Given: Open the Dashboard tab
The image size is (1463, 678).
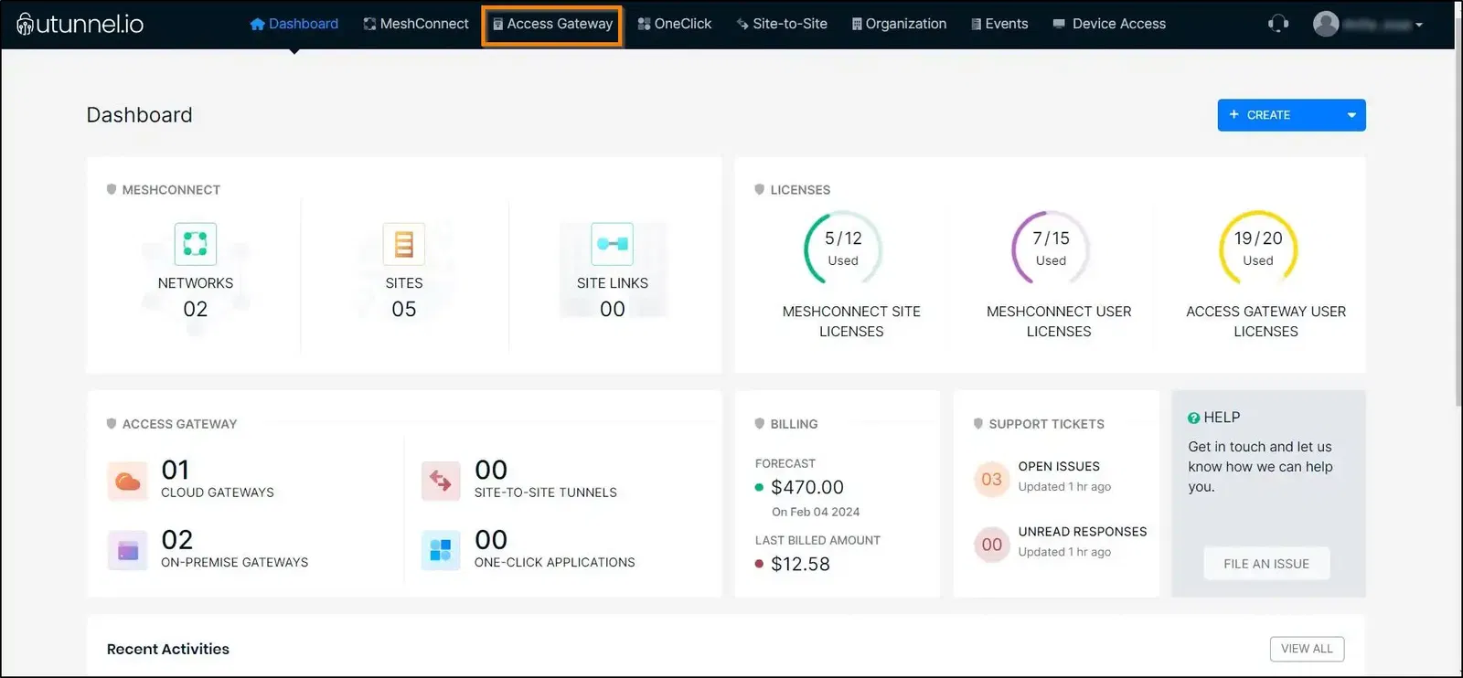Looking at the screenshot, I should click(x=294, y=24).
